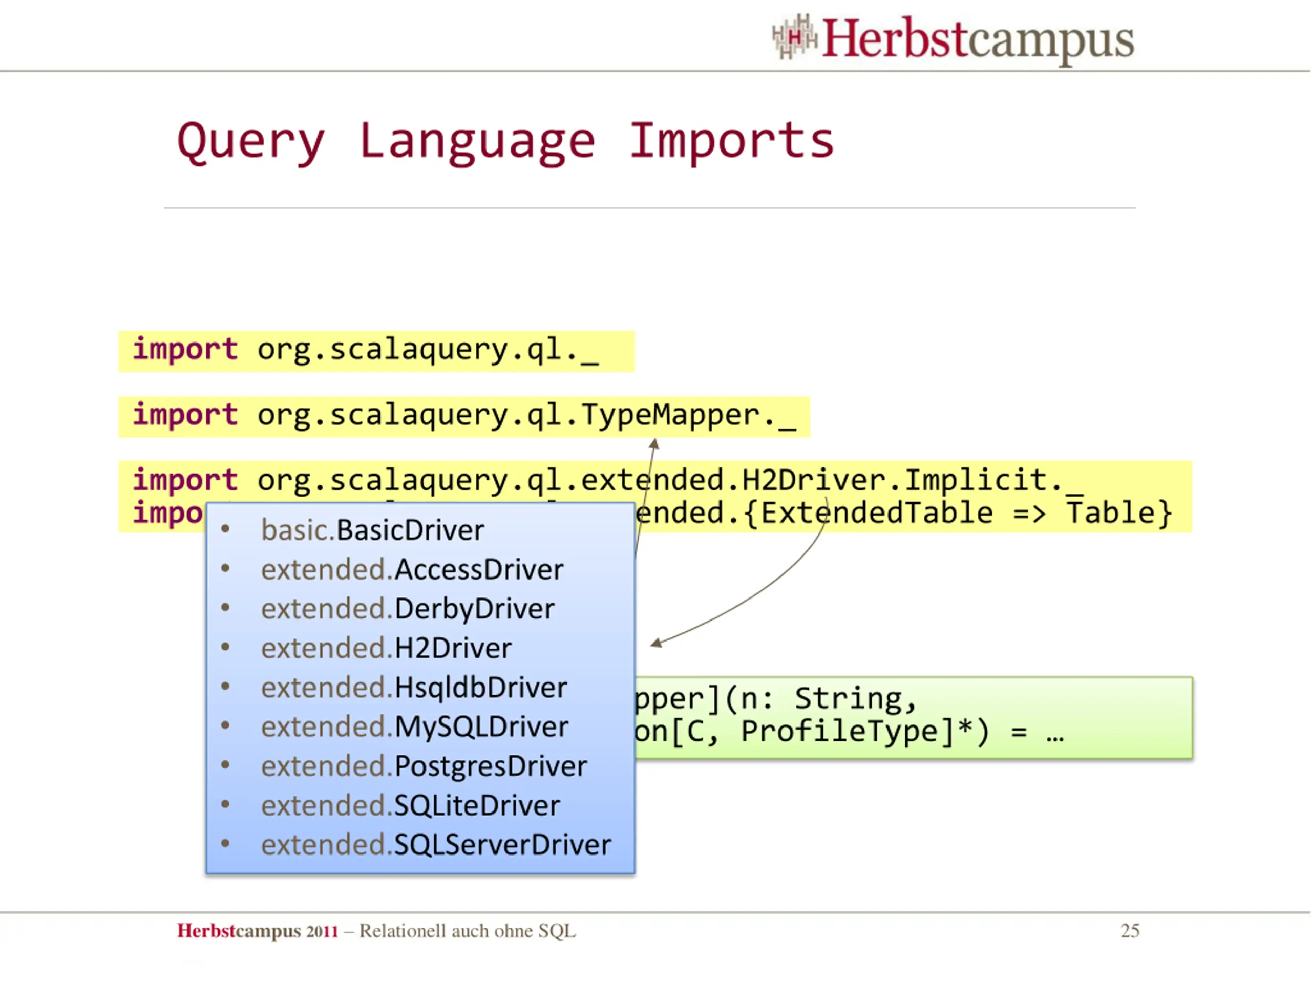Click the {ExtendedTable => Table} text
Image resolution: width=1311 pixels, height=983 pixels.
pos(957,513)
